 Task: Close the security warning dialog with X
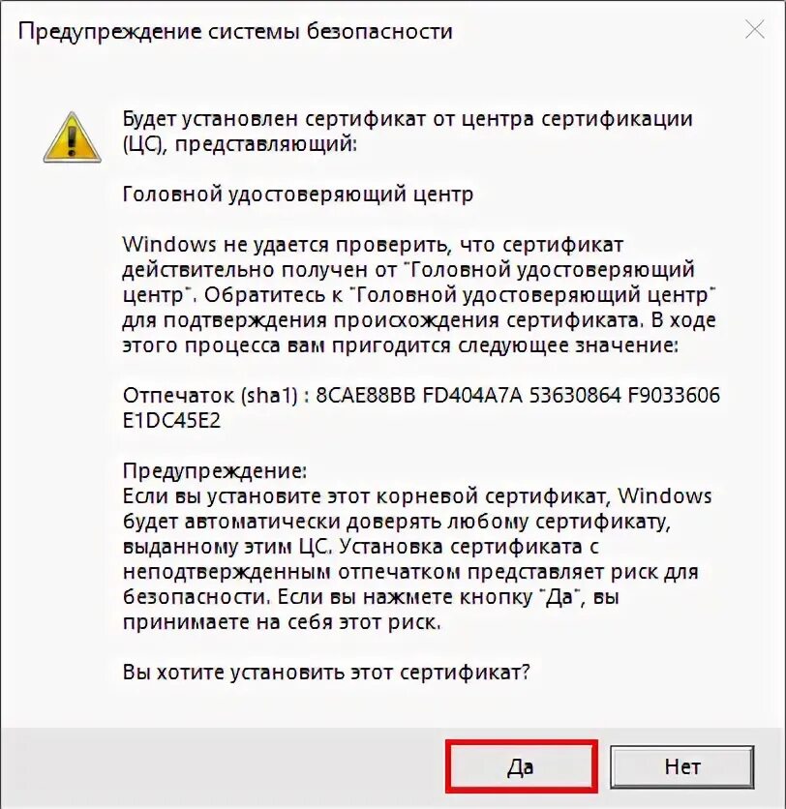coord(755,30)
